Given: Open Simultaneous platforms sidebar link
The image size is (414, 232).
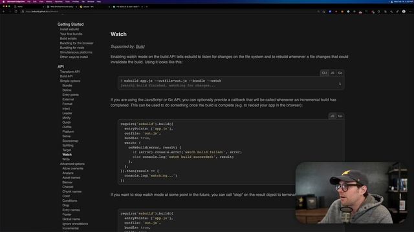Looking at the screenshot, I should (76, 52).
